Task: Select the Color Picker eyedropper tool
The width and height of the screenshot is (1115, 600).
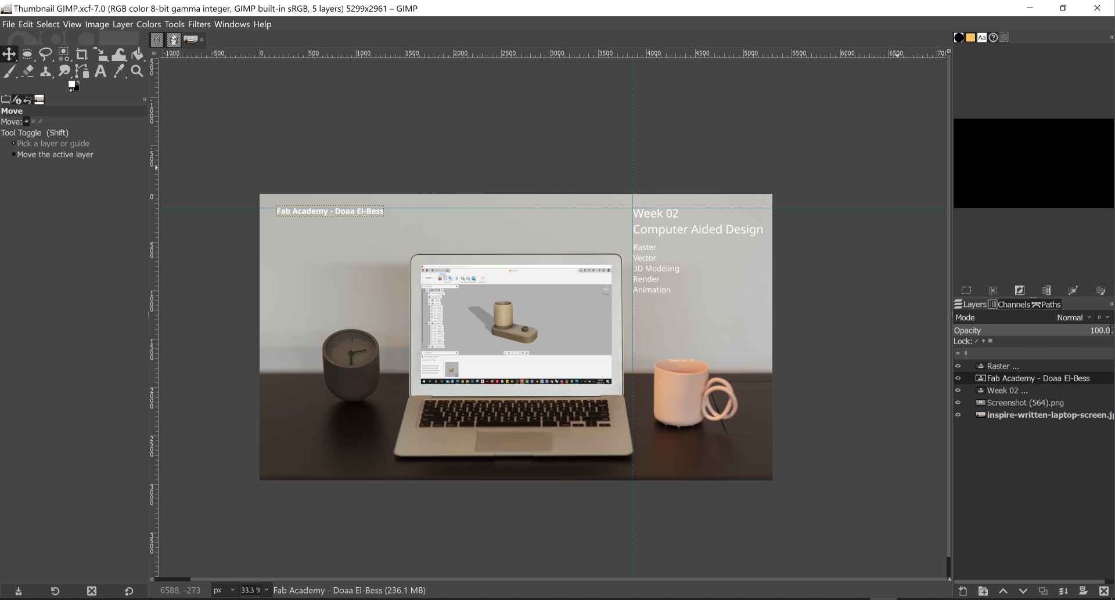Action: (119, 71)
